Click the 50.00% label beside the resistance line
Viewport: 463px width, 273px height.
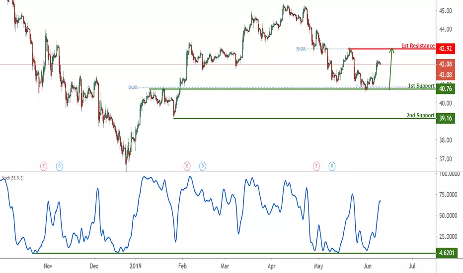(x=301, y=49)
